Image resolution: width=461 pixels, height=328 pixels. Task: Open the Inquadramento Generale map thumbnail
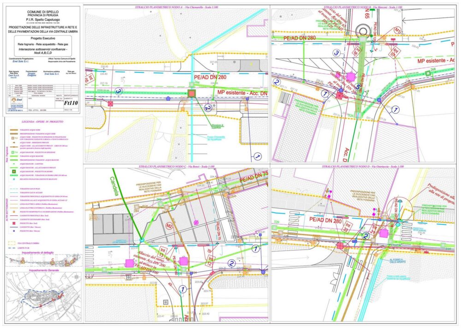coord(43,297)
